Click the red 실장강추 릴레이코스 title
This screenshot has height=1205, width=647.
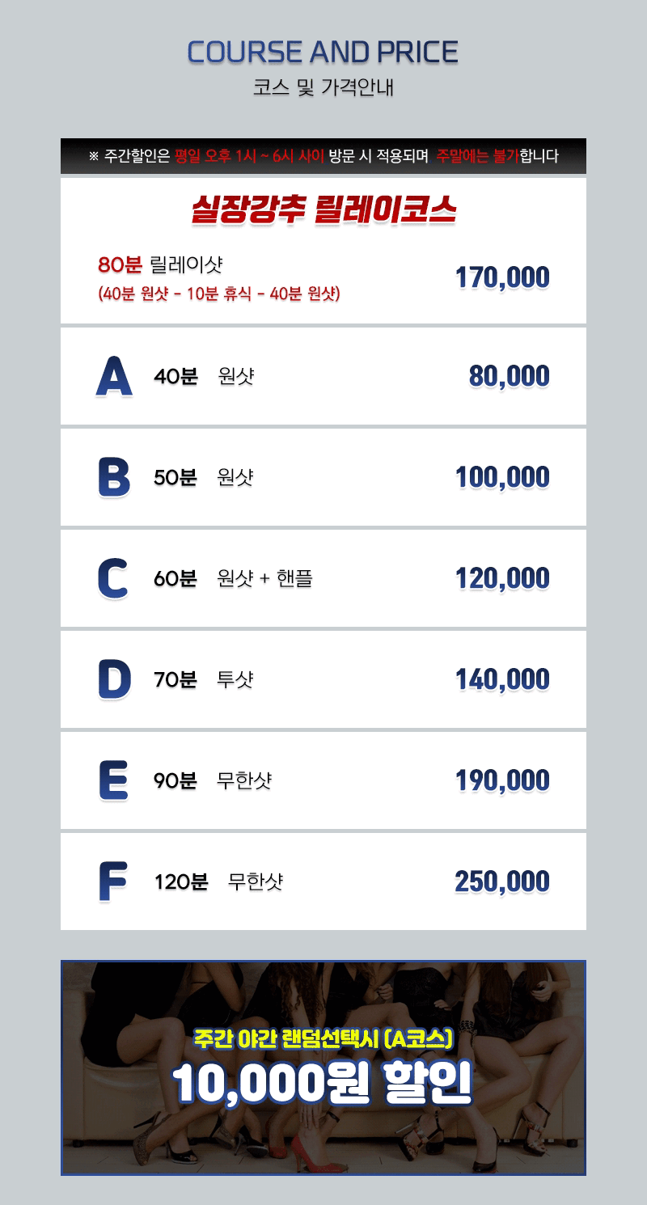click(x=323, y=210)
